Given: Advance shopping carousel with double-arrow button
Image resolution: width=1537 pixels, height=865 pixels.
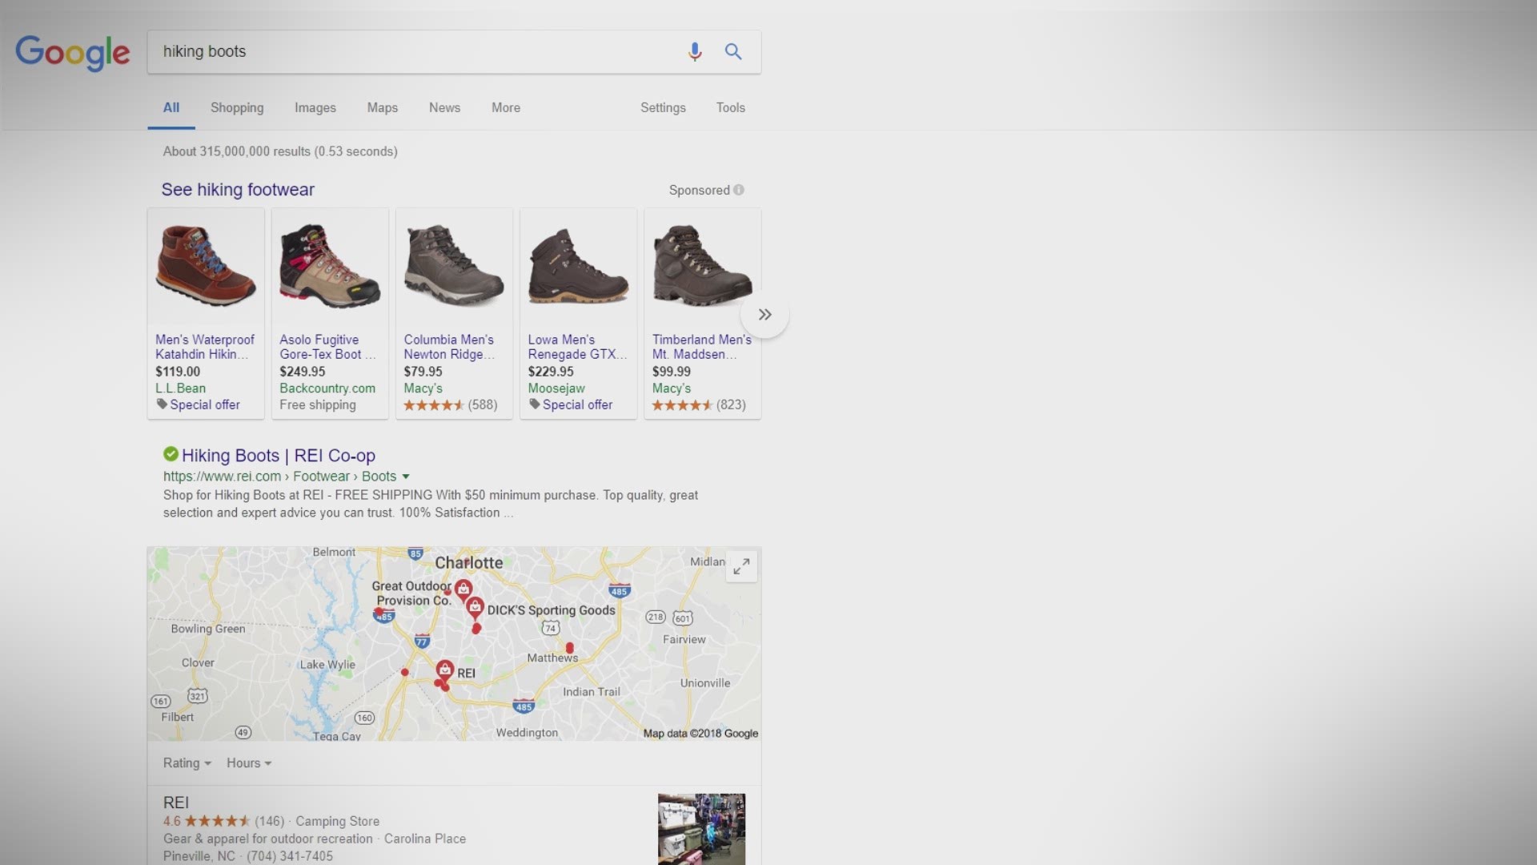Looking at the screenshot, I should [x=764, y=315].
